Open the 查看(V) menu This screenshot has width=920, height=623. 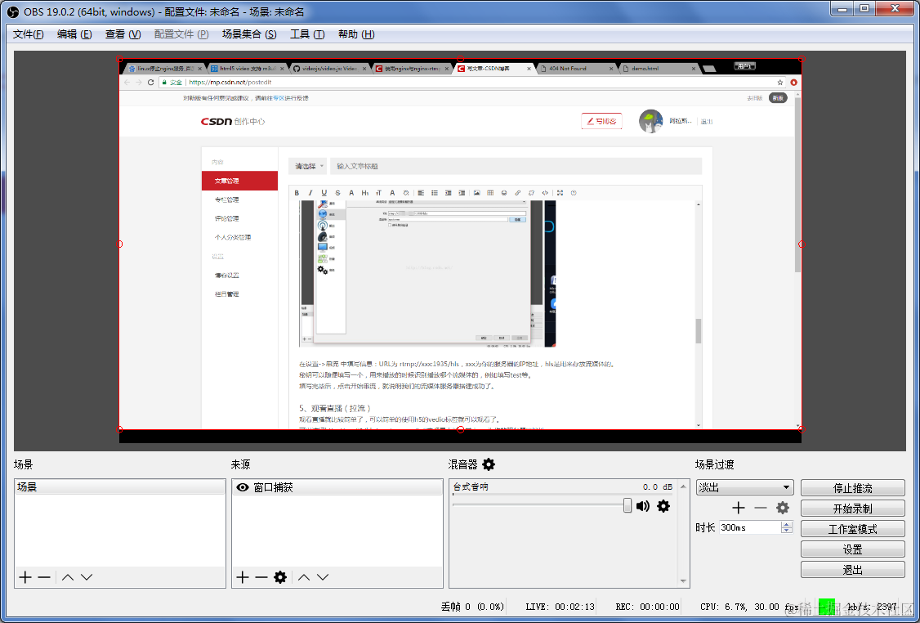click(x=123, y=34)
